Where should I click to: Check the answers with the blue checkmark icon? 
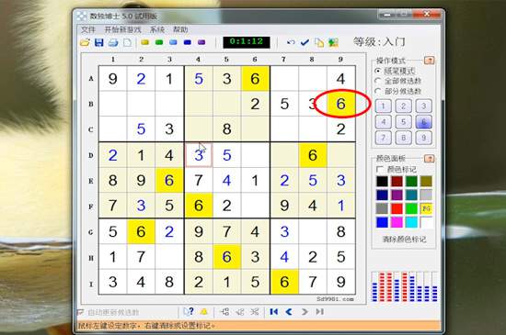click(x=305, y=42)
